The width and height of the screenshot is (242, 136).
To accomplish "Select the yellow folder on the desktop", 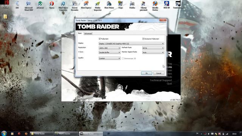I will pyautogui.click(x=5, y=17).
